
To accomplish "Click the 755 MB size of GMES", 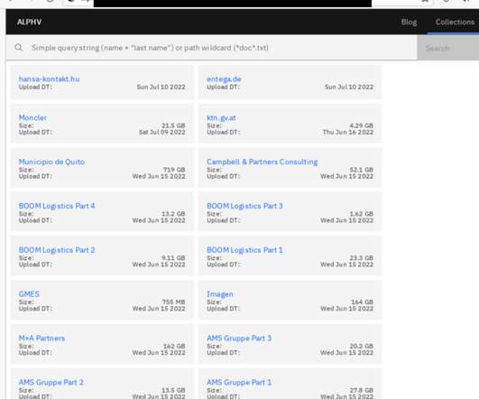I will click(x=174, y=302).
